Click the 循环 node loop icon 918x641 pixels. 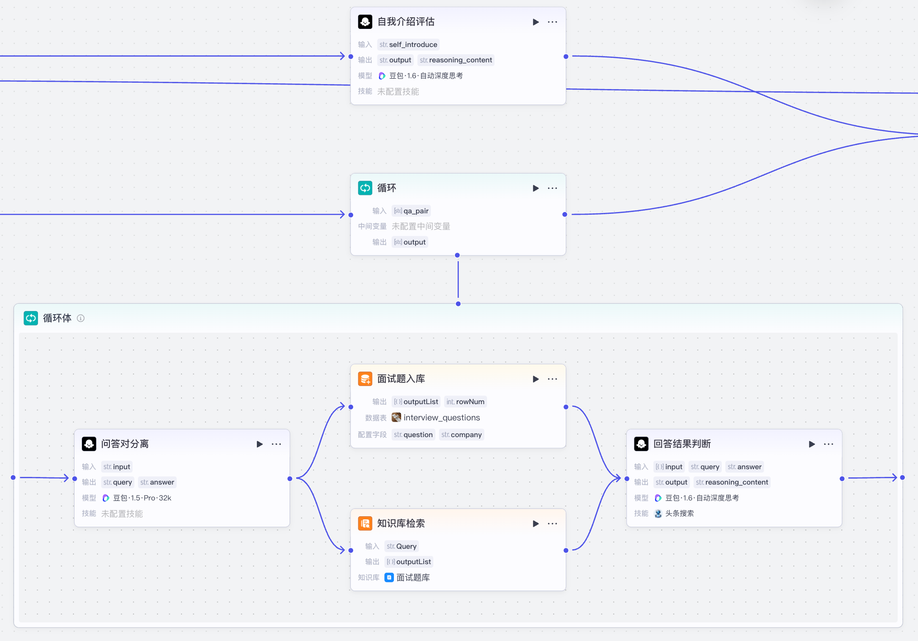pos(365,188)
